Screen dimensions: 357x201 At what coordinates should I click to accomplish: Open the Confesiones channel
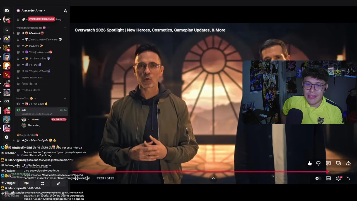[41, 52]
